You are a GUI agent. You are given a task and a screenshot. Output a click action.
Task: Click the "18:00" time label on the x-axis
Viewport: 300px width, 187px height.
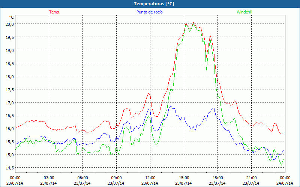pos(217,178)
